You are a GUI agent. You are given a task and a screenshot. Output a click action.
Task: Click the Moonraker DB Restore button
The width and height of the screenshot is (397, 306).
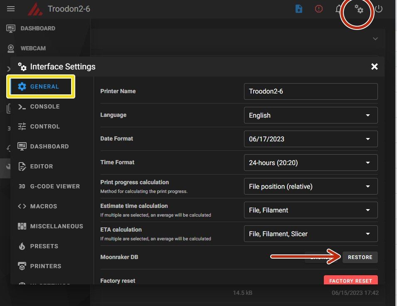click(360, 257)
